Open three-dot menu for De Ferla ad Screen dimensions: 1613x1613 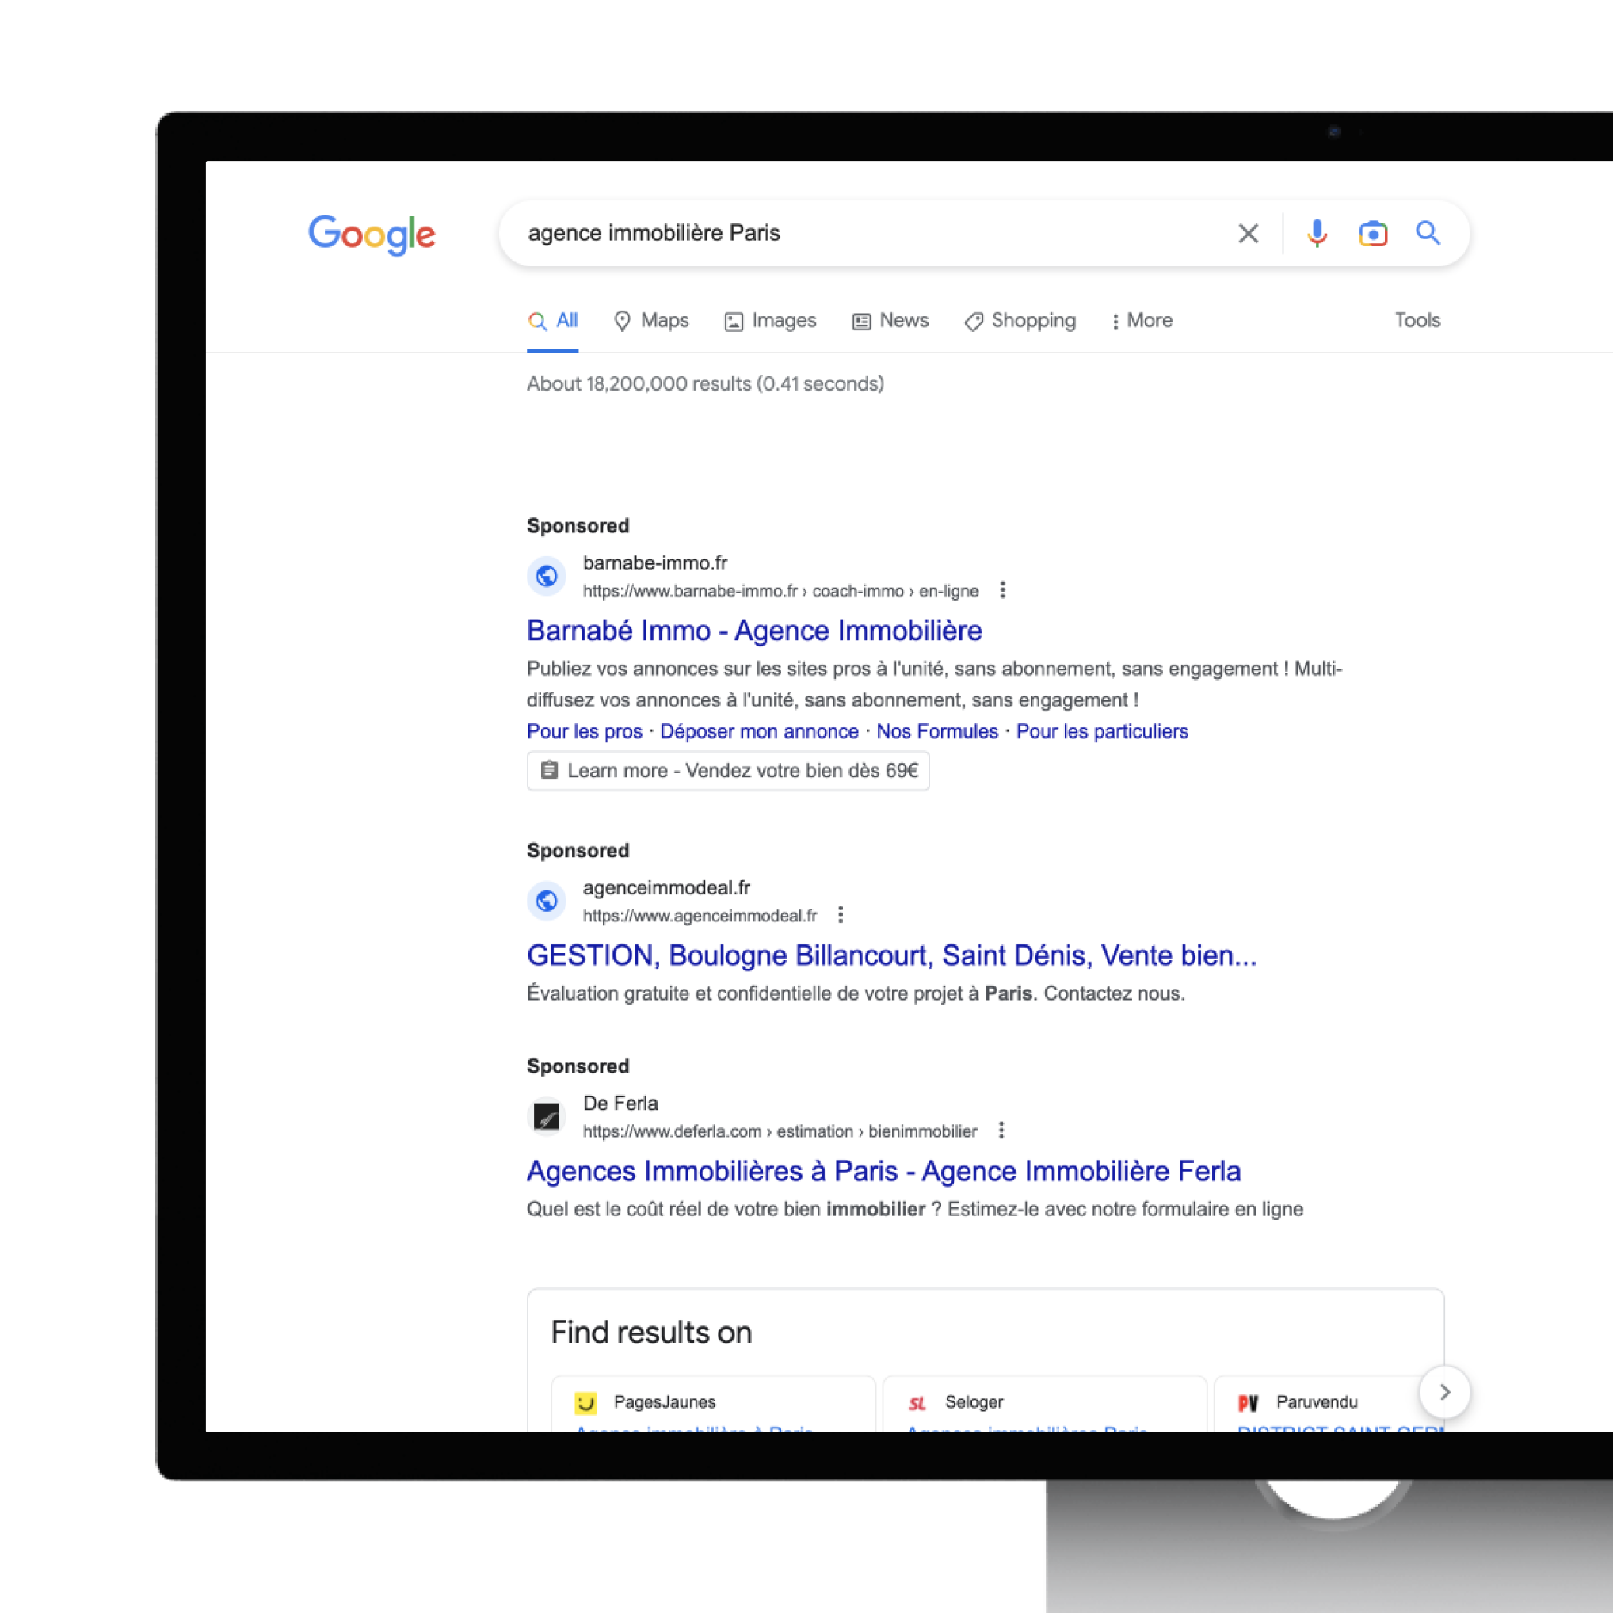pos(1001,1131)
